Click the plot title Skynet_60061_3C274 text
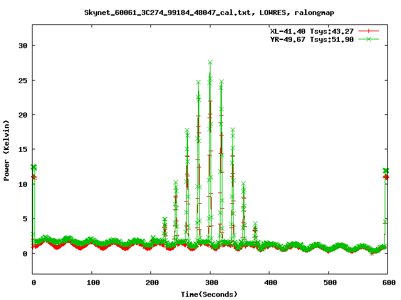The image size is (401, 300). (x=209, y=12)
